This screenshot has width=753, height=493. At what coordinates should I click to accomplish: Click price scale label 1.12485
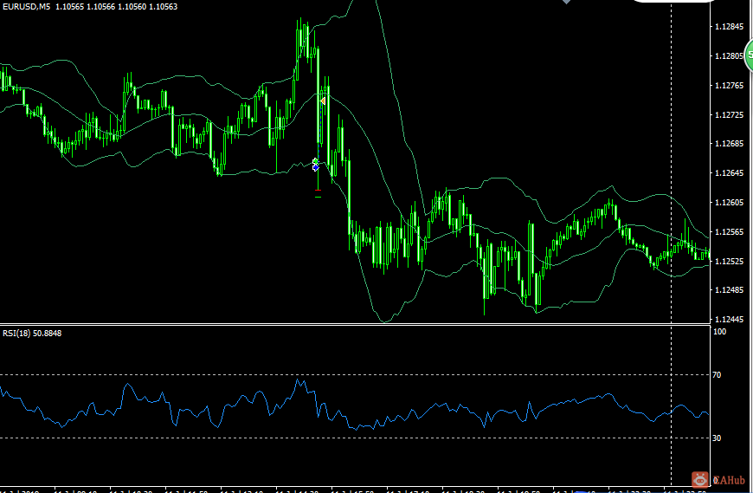pyautogui.click(x=729, y=289)
